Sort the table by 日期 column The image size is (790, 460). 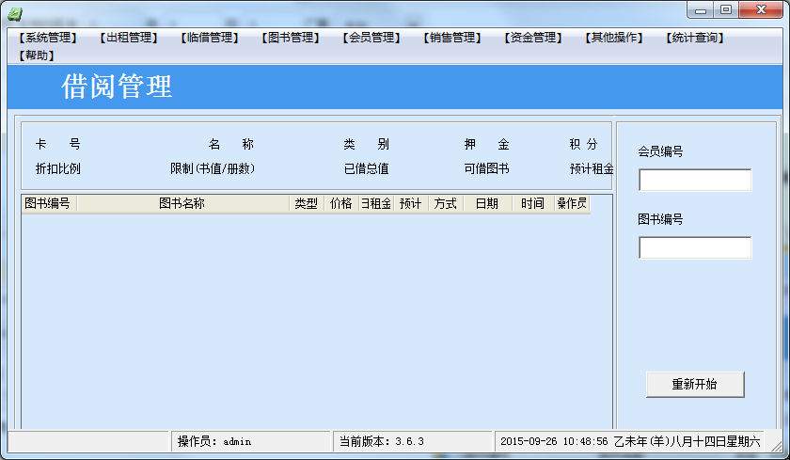click(486, 203)
